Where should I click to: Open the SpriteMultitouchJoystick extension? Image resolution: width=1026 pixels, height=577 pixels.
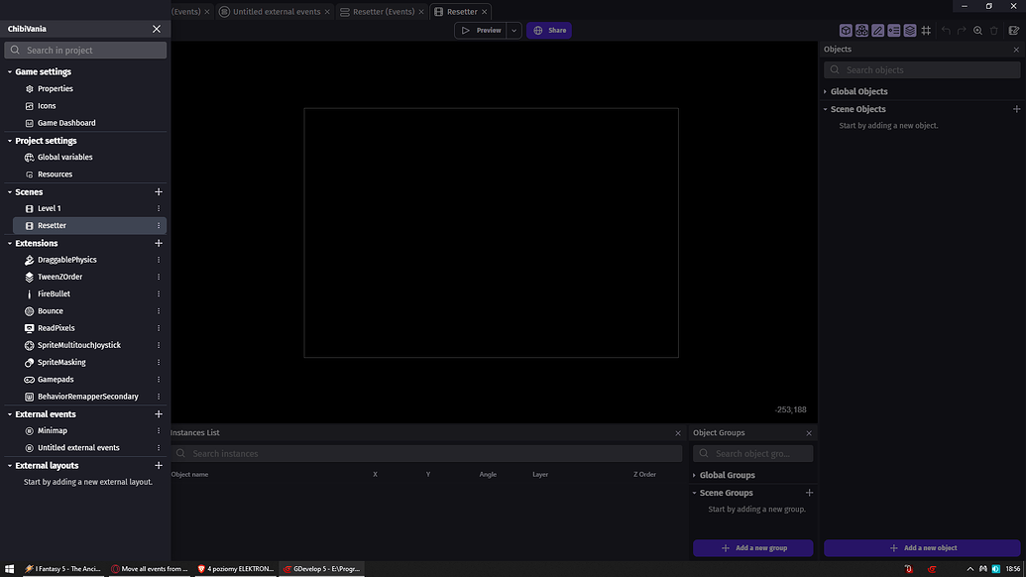[78, 345]
